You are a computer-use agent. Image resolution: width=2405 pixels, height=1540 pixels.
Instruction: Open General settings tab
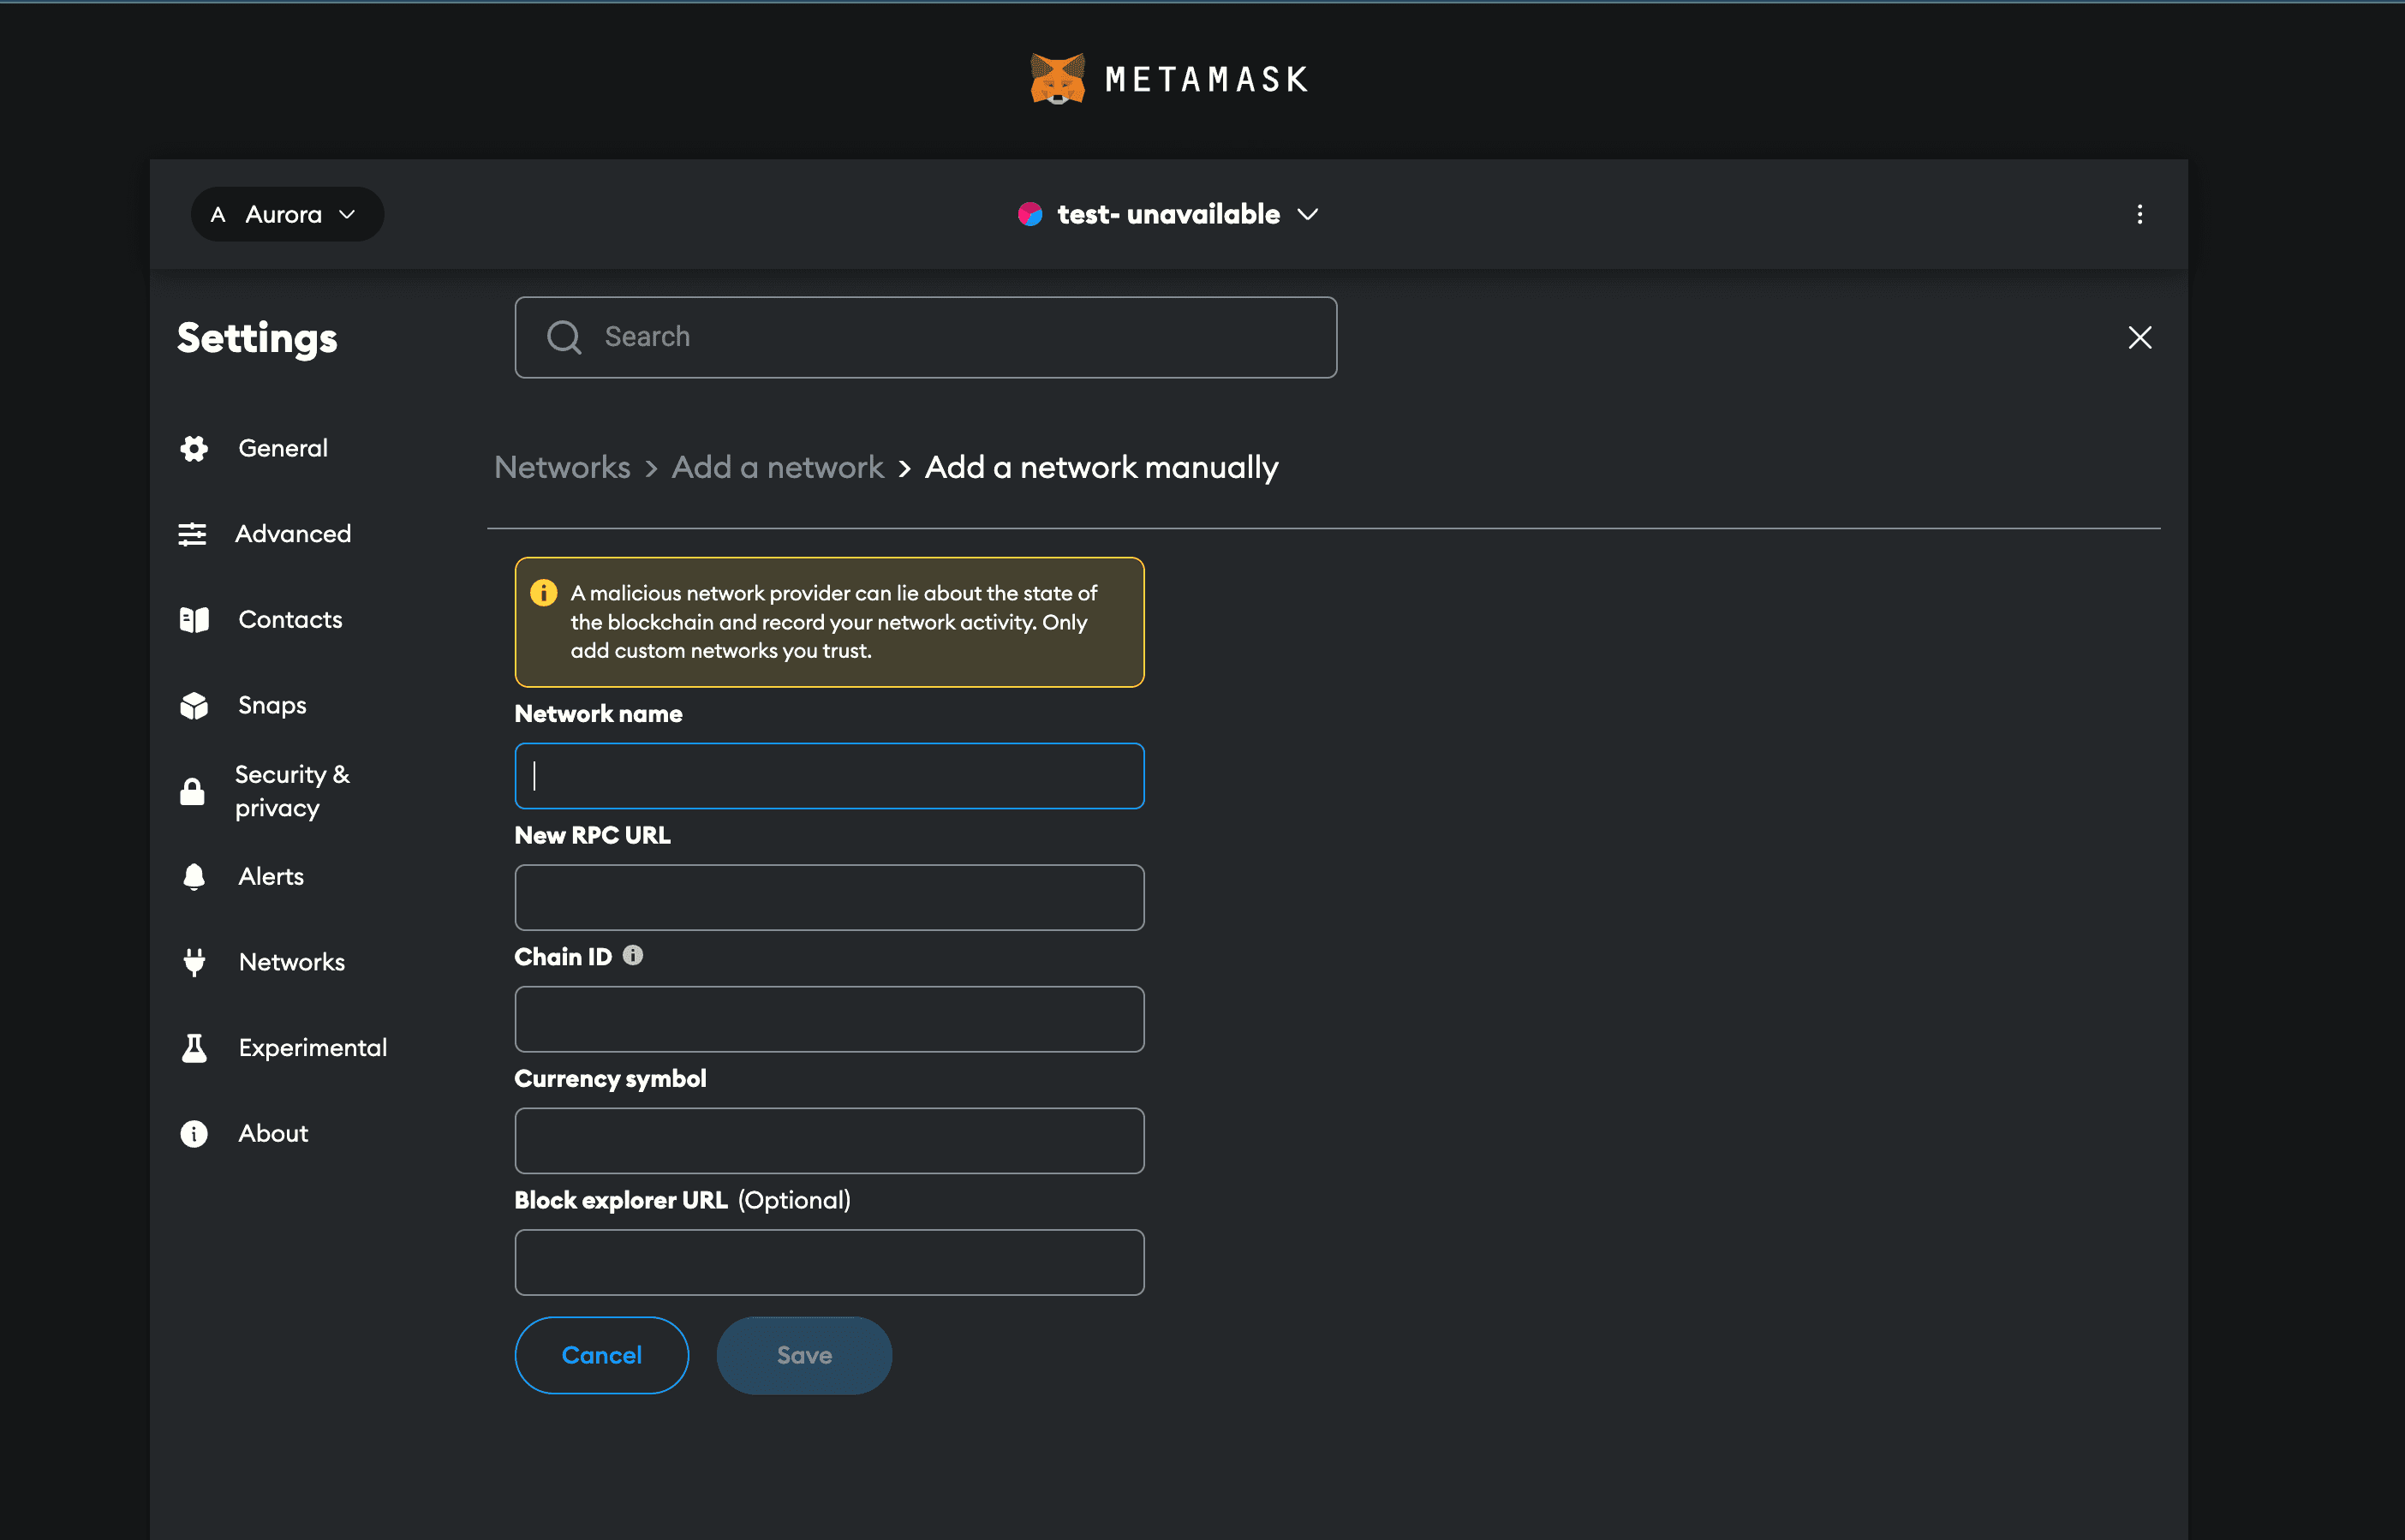tap(283, 448)
